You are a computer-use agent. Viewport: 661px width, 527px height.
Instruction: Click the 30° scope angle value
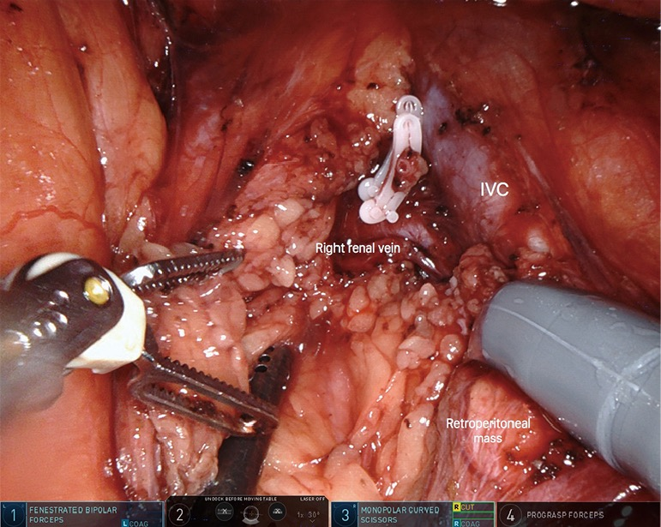coord(313,514)
